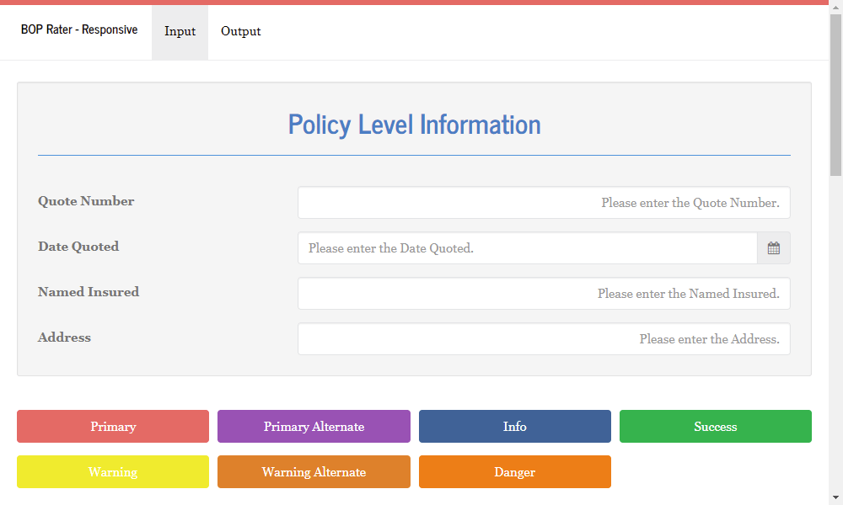
Task: Focus the Date Quoted input field
Action: pos(528,248)
